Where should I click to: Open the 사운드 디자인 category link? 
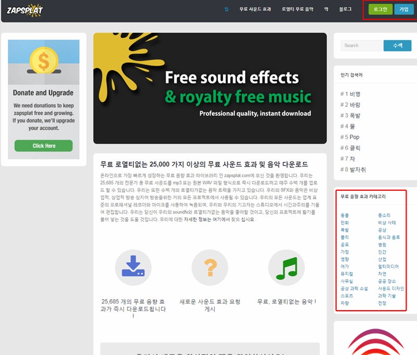pos(391,288)
